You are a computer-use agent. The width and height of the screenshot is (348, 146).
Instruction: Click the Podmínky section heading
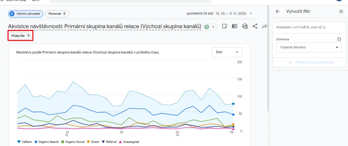301,28
